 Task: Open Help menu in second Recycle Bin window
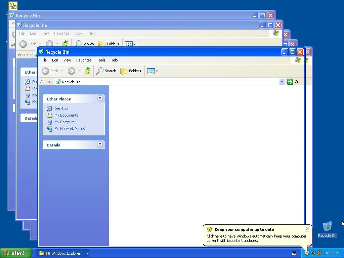[92, 33]
